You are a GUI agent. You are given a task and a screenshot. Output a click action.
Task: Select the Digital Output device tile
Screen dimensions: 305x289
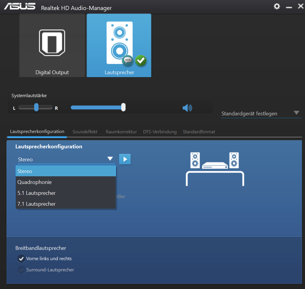[x=52, y=45]
